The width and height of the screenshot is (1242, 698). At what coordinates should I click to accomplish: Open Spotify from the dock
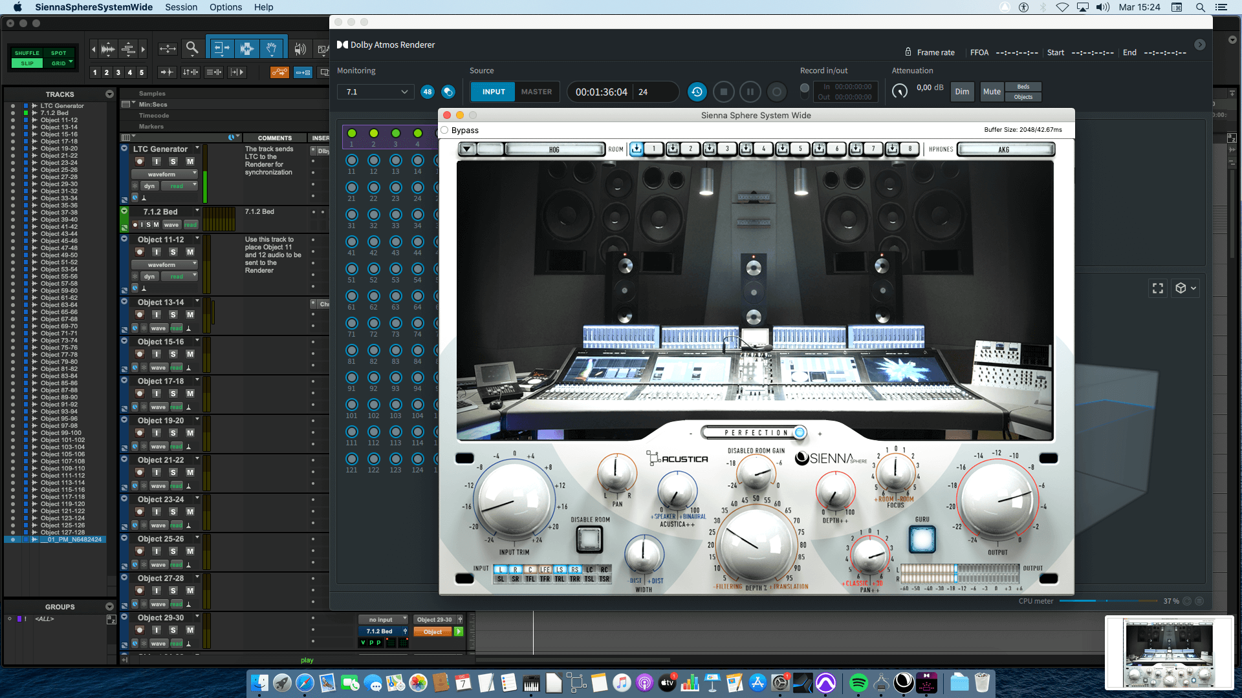coord(858,683)
